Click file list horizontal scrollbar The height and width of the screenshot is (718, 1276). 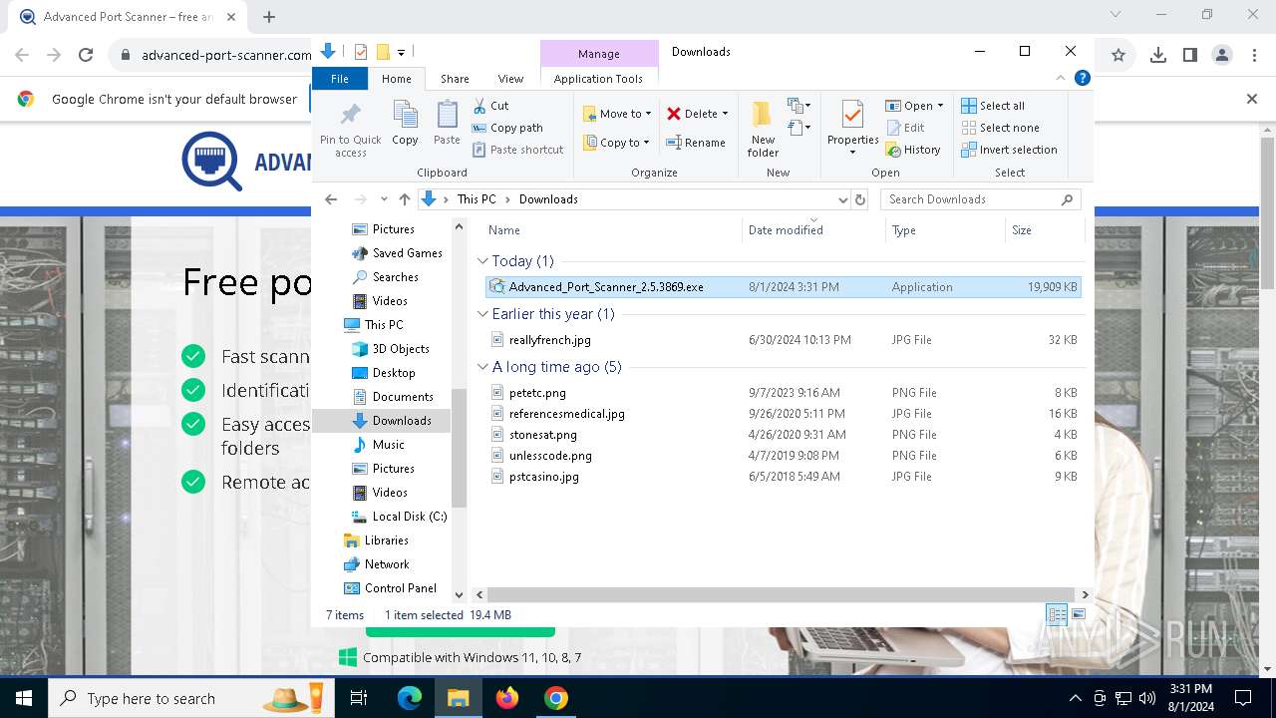click(x=783, y=594)
